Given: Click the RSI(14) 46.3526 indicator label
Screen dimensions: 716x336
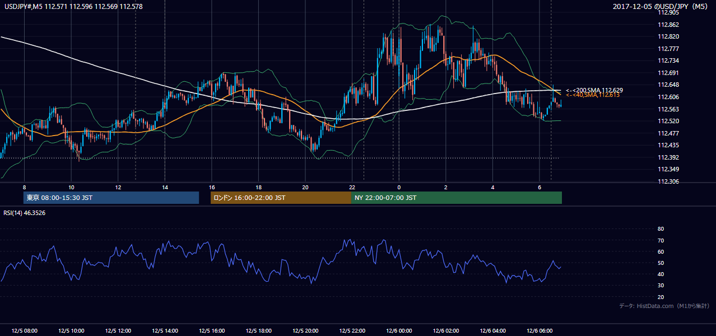Looking at the screenshot, I should point(26,213).
